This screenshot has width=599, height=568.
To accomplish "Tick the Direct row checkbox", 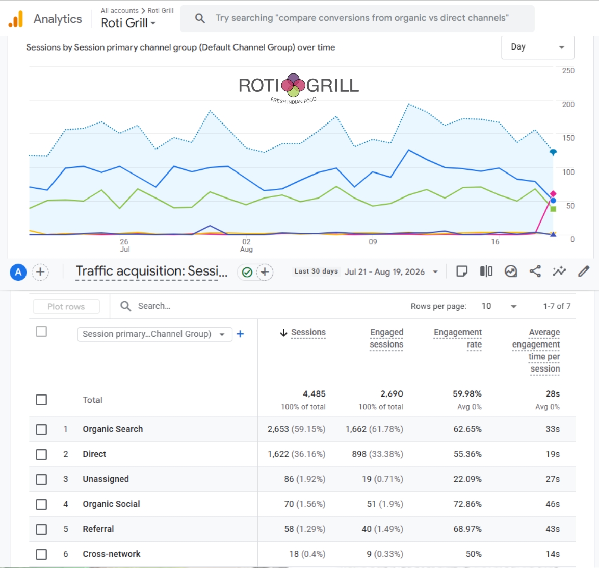I will tap(41, 454).
